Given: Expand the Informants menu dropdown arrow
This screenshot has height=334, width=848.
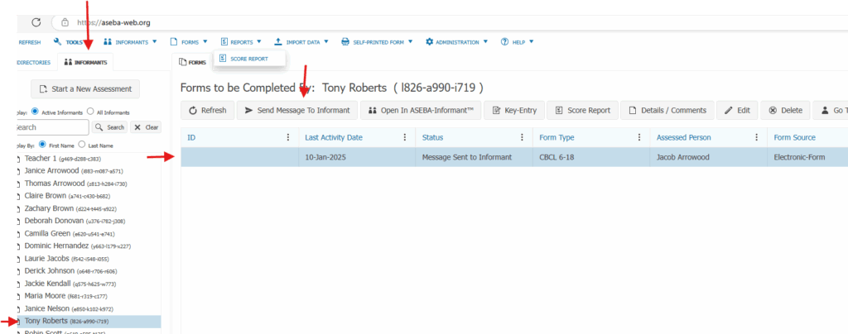Looking at the screenshot, I should pos(155,41).
